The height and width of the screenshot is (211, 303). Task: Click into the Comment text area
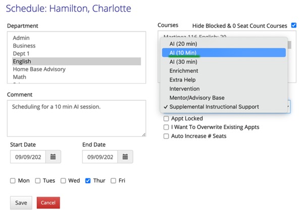(x=76, y=118)
